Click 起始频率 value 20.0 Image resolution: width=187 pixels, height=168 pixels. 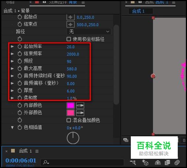pyautogui.click(x=71, y=47)
